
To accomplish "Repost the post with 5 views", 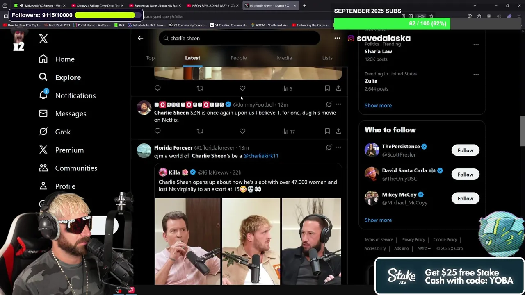I will [x=200, y=88].
